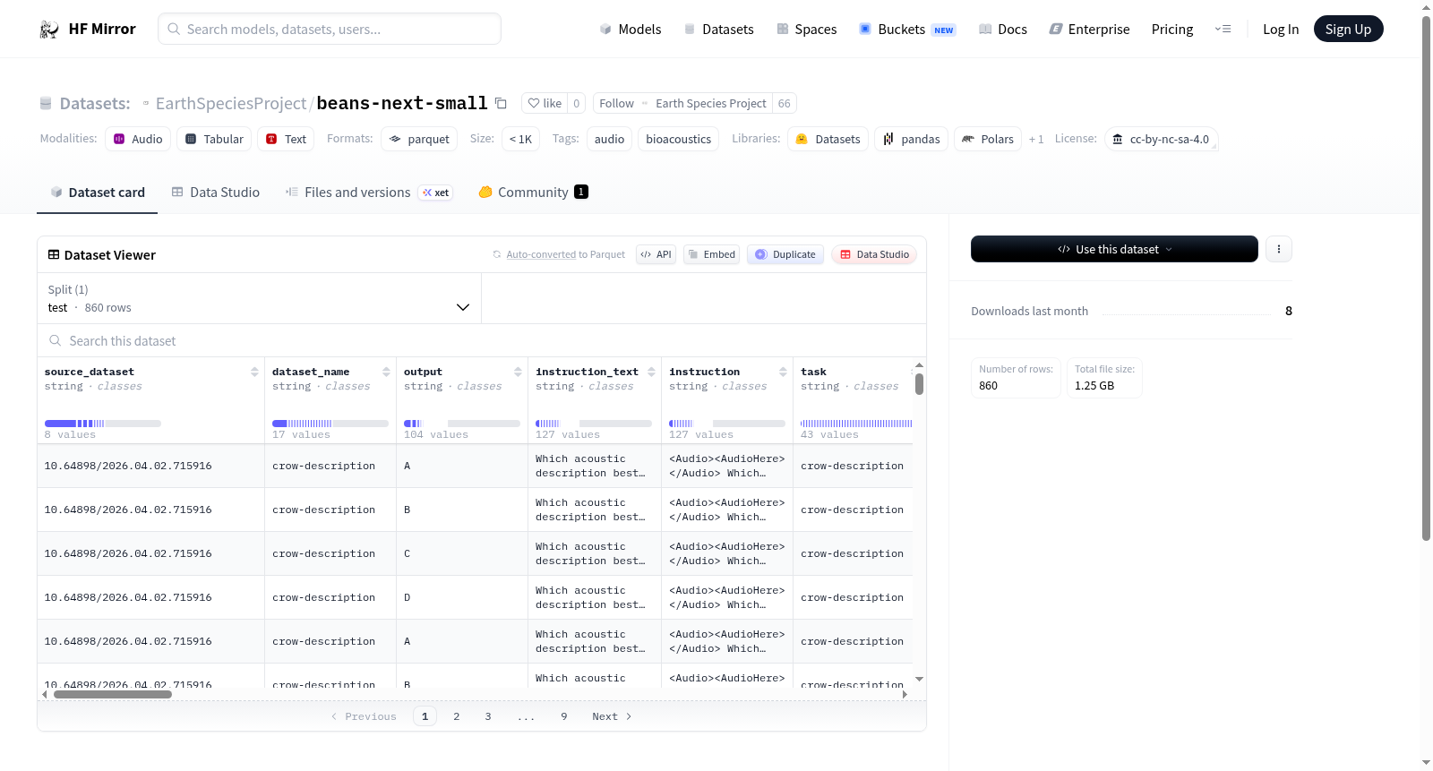Sort the dataset_name column
The height and width of the screenshot is (771, 1433).
tap(386, 372)
